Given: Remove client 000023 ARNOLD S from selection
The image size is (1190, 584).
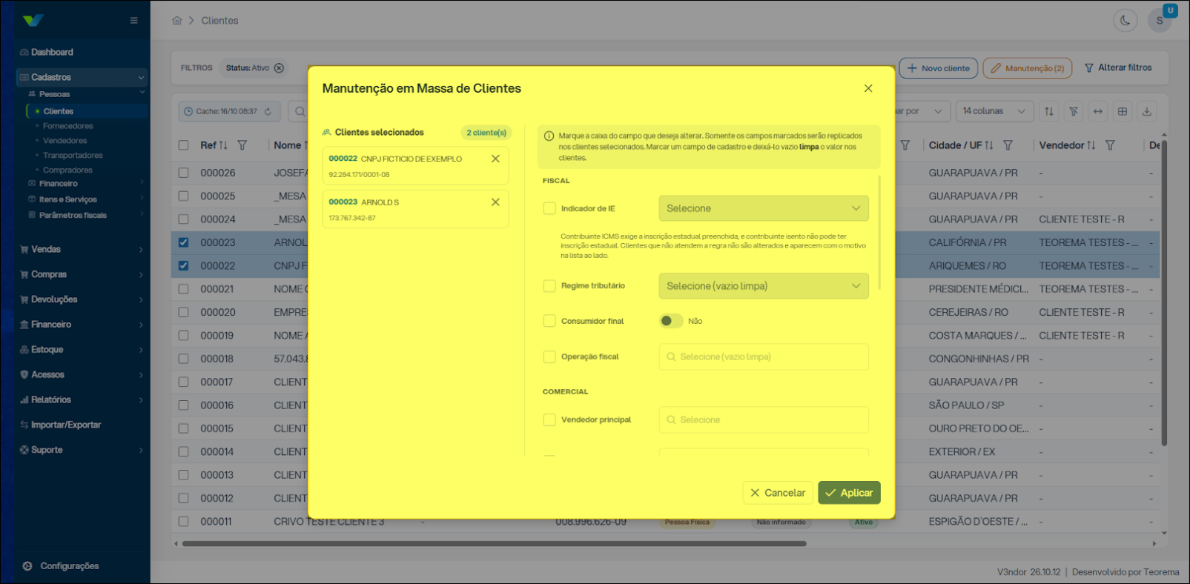Looking at the screenshot, I should tap(495, 202).
